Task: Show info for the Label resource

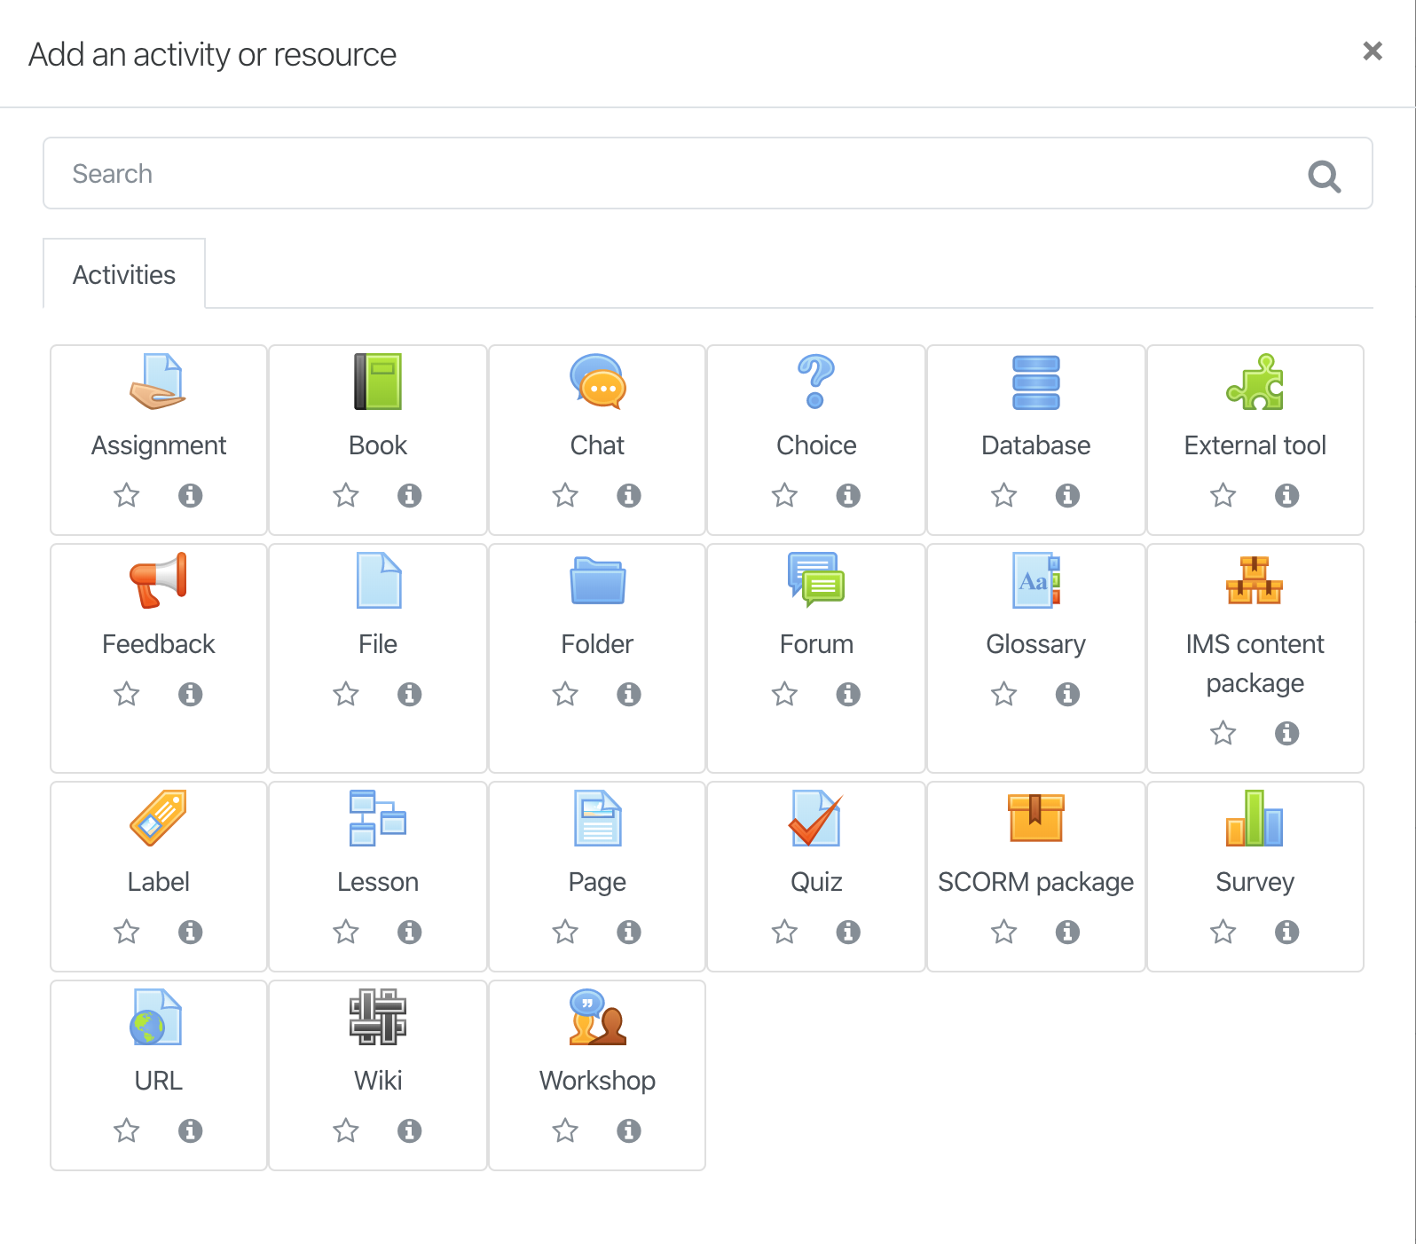Action: point(190,932)
